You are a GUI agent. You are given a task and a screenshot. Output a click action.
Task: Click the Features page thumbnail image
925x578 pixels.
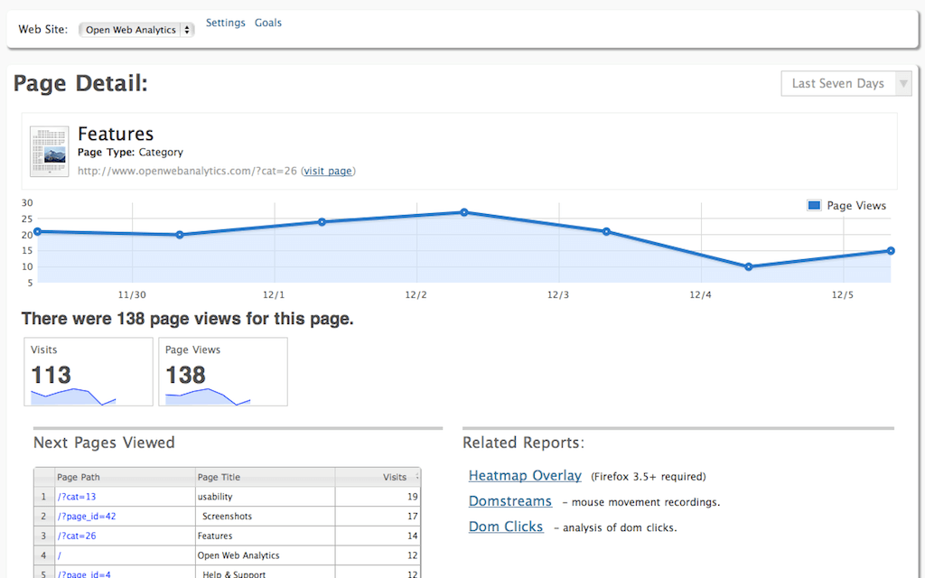(50, 151)
